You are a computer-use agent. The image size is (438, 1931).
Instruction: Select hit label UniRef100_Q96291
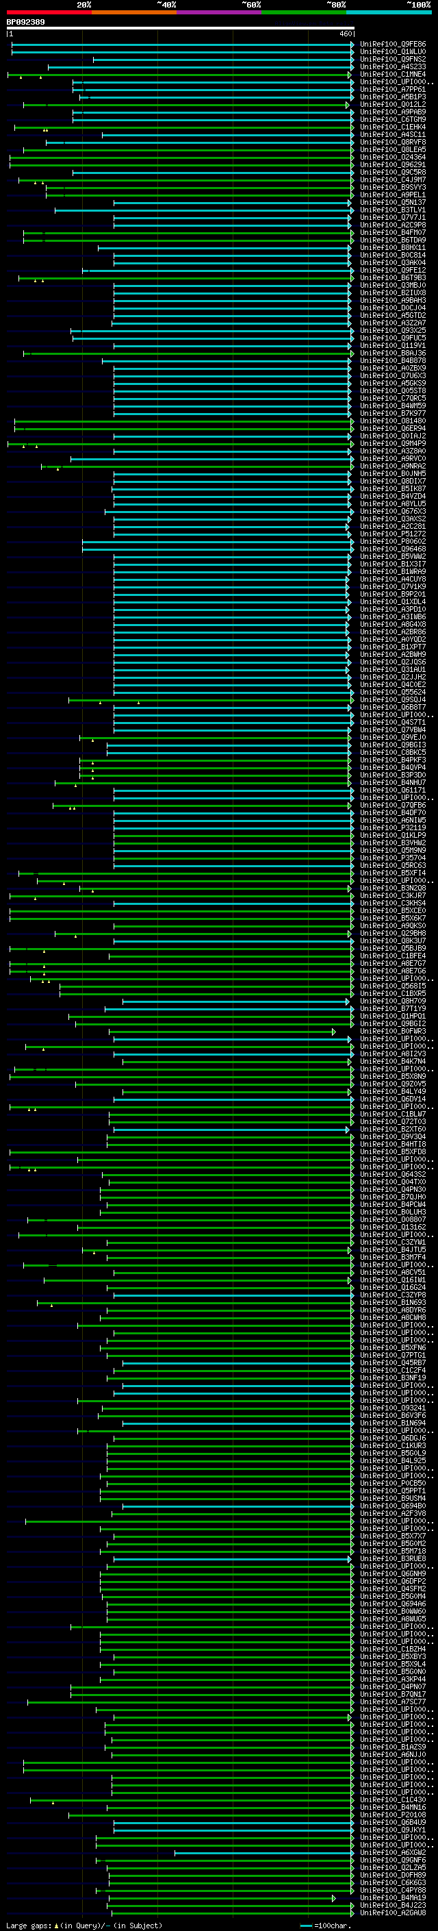pos(393,165)
